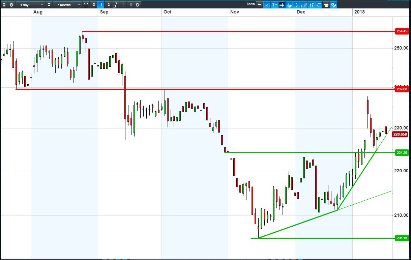
Task: Click the 228.650 current price label
Action: tap(400, 134)
